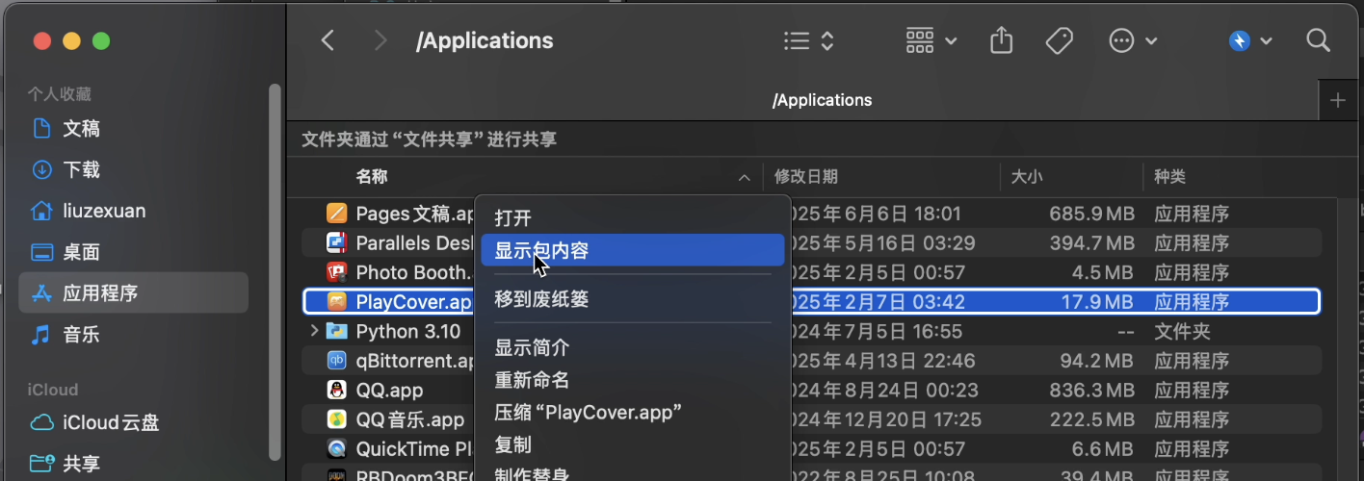Screen dimensions: 1364x481
Task: Choose 重新命名 from the context menu
Action: pyautogui.click(x=632, y=380)
